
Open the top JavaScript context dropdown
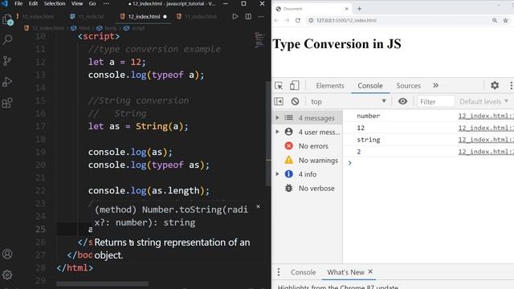coord(348,102)
